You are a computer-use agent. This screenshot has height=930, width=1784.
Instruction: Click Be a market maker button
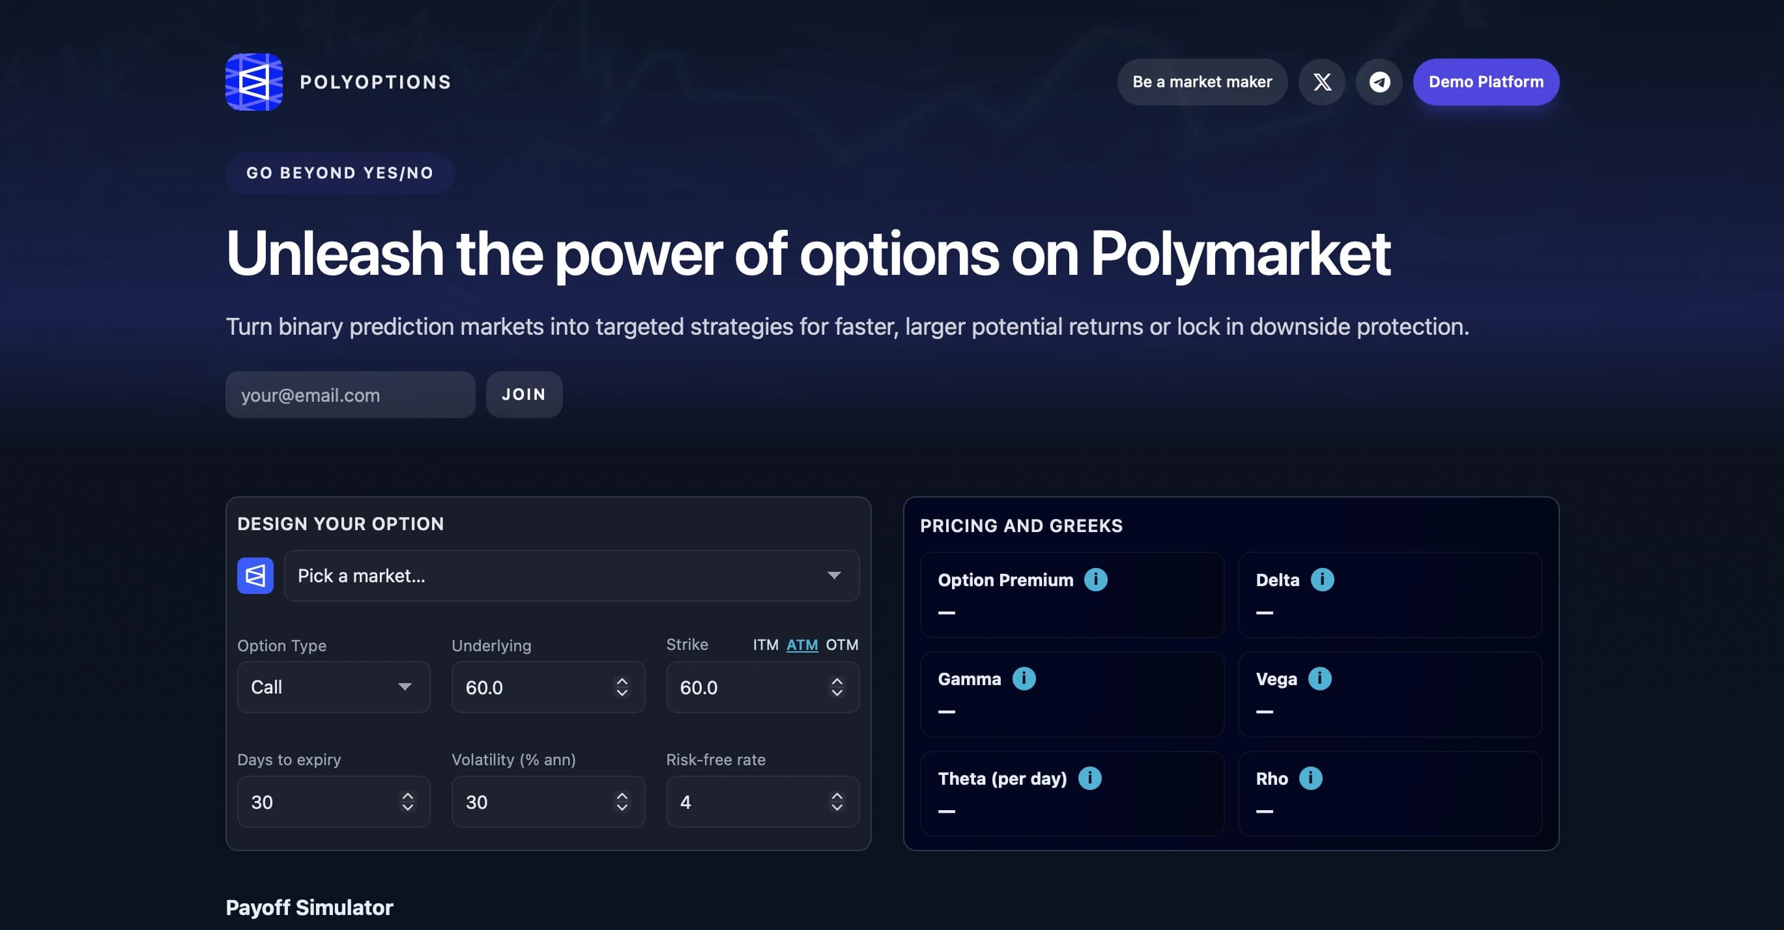[1201, 81]
